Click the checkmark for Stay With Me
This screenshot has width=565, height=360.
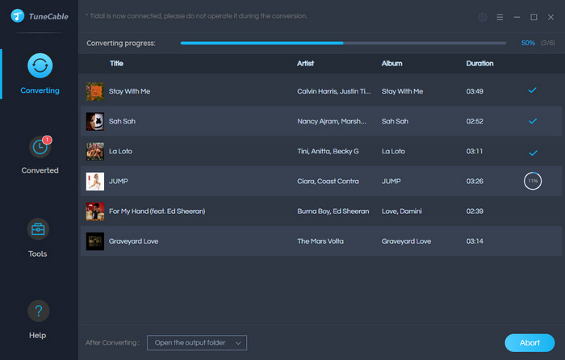[532, 90]
